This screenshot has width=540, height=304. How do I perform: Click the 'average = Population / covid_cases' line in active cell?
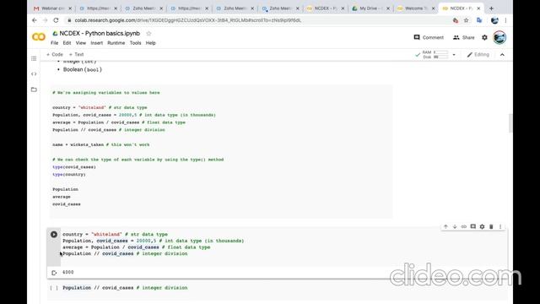tap(137, 247)
